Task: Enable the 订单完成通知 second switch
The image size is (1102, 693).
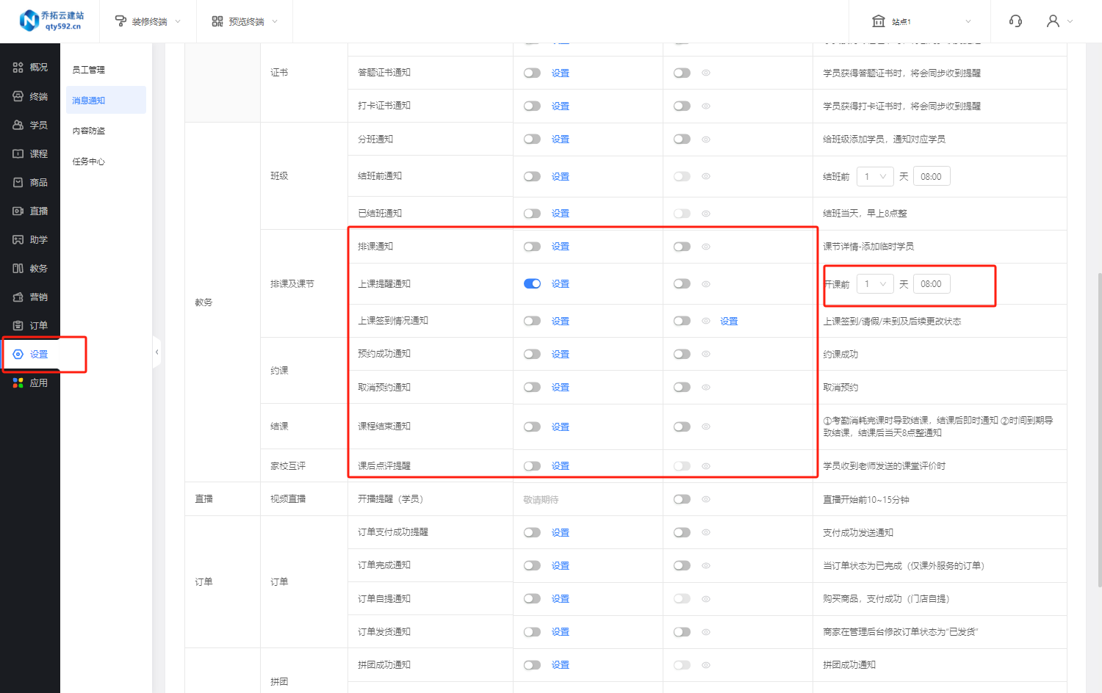Action: [682, 565]
